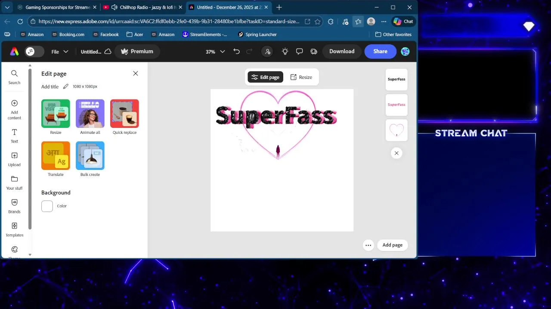This screenshot has height=309, width=551.
Task: Open Brands in the left sidebar
Action: point(14,206)
